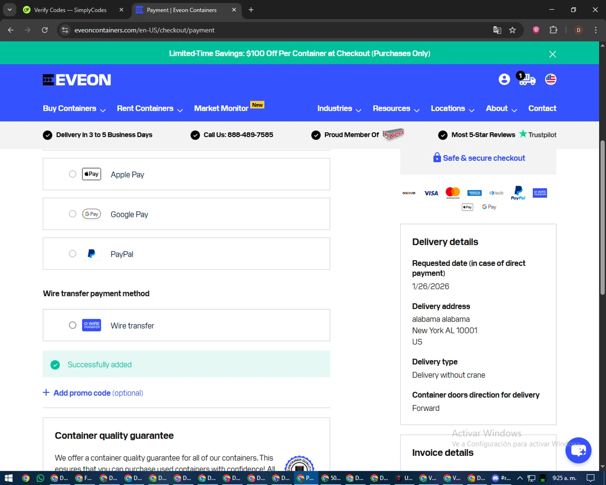Click the Discover card logo
The width and height of the screenshot is (606, 485).
click(409, 193)
